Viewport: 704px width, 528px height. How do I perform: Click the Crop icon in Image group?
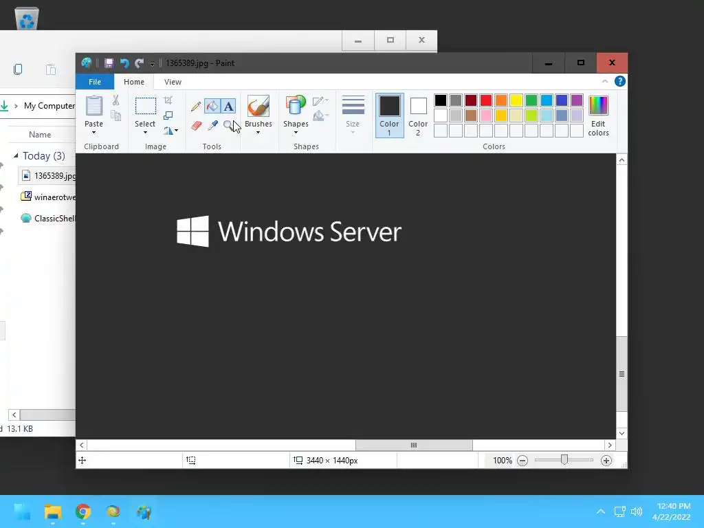[168, 100]
